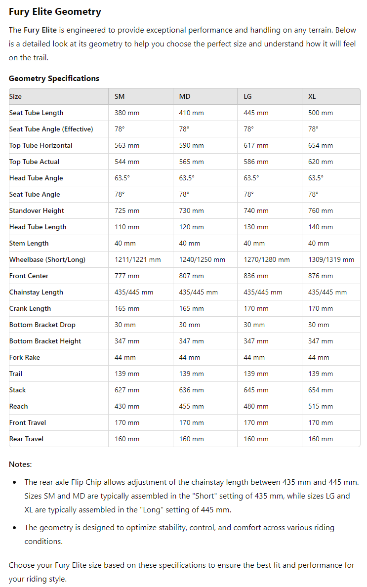
Task: Click the Size header cell
Action: (15, 96)
